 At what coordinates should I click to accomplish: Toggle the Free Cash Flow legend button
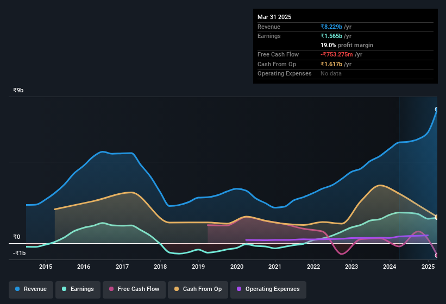point(134,289)
